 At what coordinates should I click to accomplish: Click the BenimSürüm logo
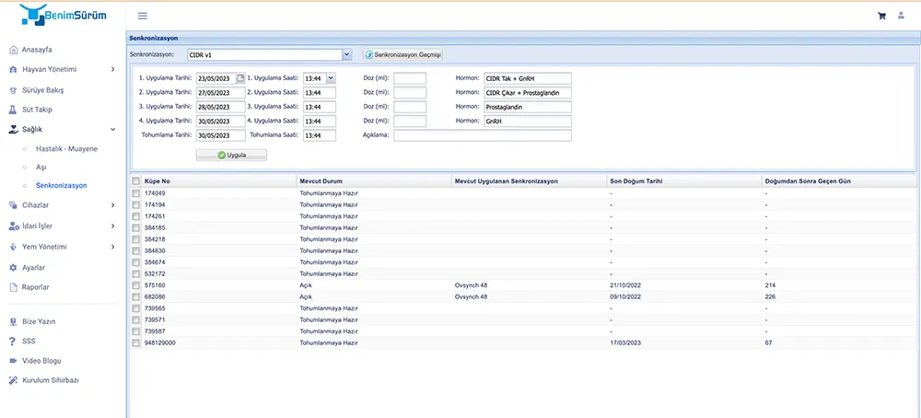click(x=61, y=14)
